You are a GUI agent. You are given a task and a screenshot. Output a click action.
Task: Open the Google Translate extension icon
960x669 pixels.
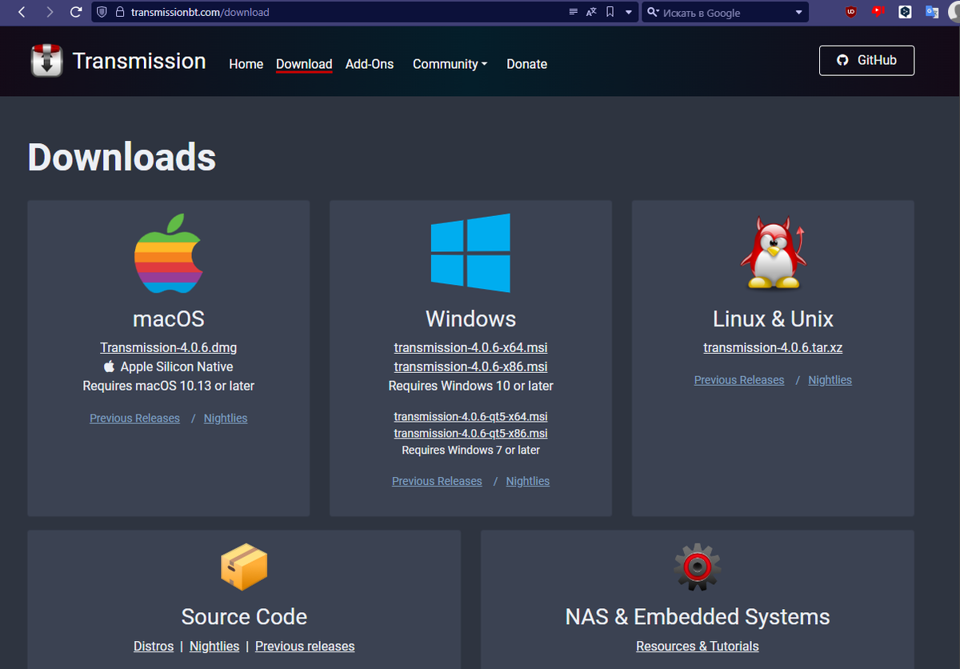pyautogui.click(x=932, y=12)
